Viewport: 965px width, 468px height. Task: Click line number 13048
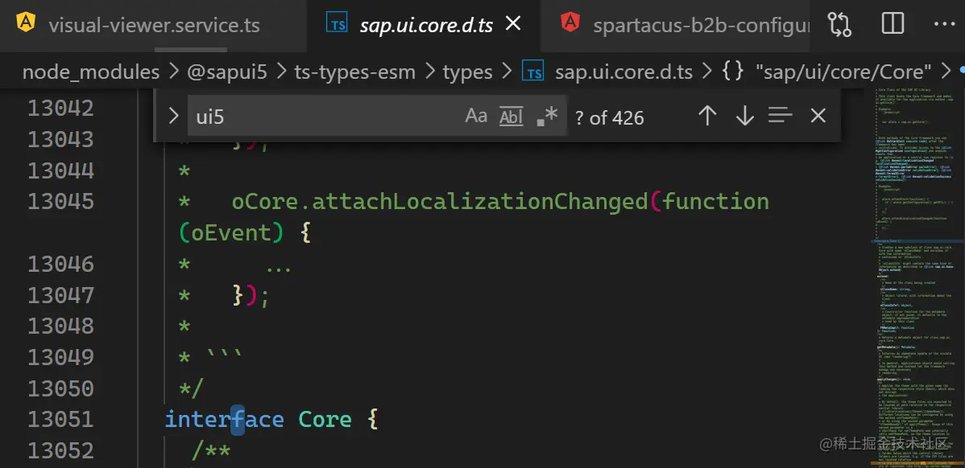point(61,326)
